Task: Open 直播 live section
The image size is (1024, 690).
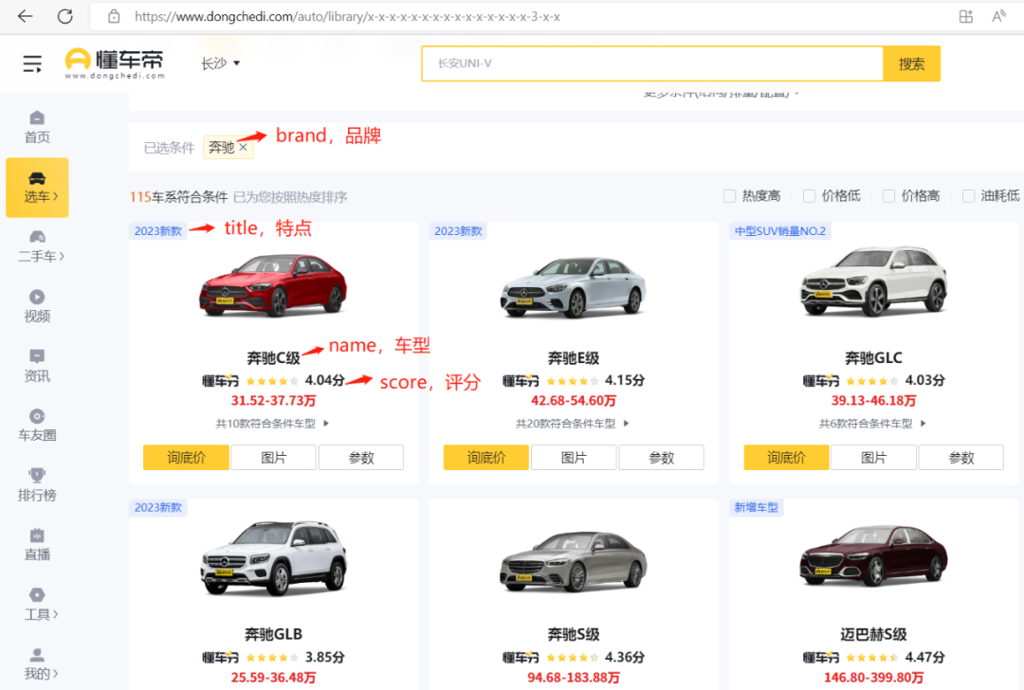Action: 37,545
